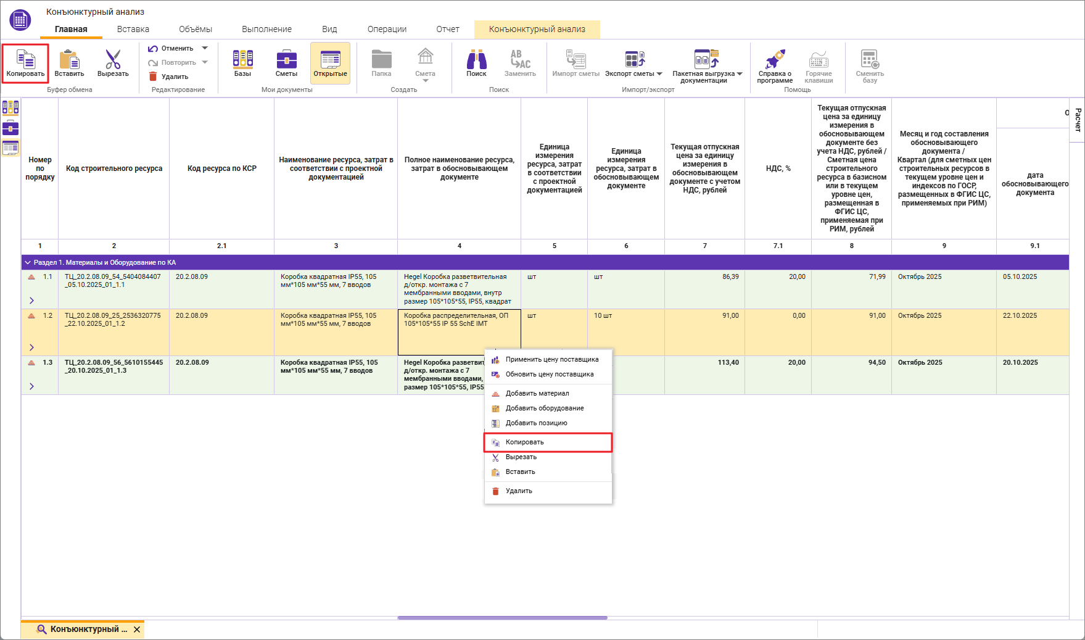Screen dimensions: 1085x640
Task: Collapse Раздел 1 Материалы и Оборудование
Action: 28,263
